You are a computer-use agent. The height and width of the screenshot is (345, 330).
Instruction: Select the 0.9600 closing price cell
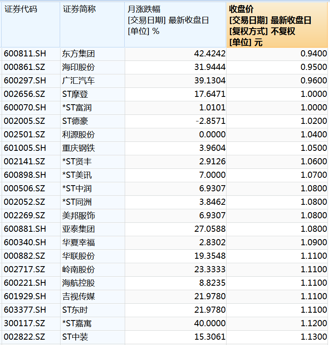pos(277,81)
